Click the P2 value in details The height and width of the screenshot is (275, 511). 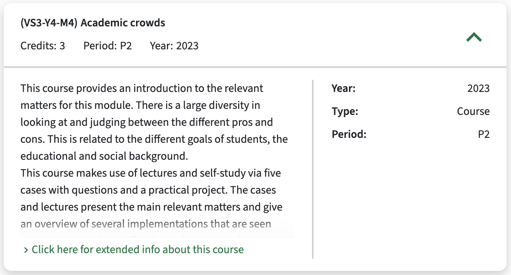tap(484, 134)
